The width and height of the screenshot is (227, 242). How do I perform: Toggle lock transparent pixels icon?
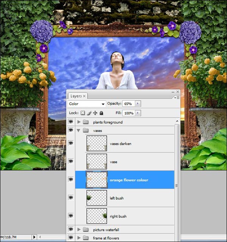click(x=83, y=113)
